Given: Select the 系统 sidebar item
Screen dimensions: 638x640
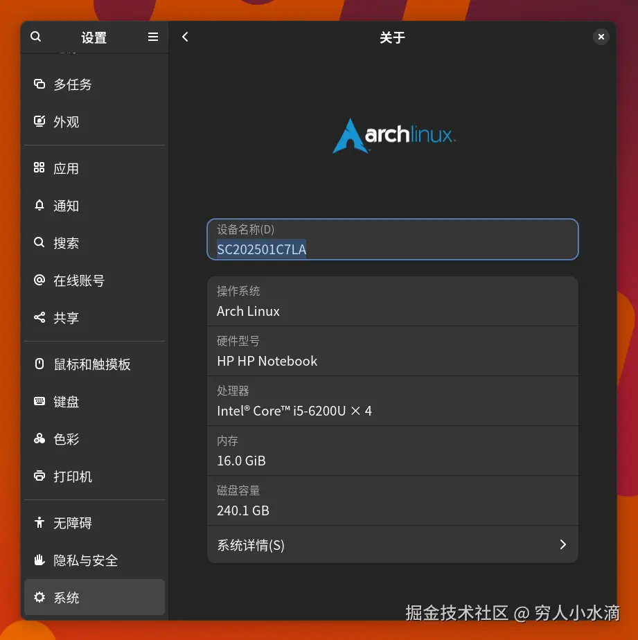Looking at the screenshot, I should coord(95,597).
